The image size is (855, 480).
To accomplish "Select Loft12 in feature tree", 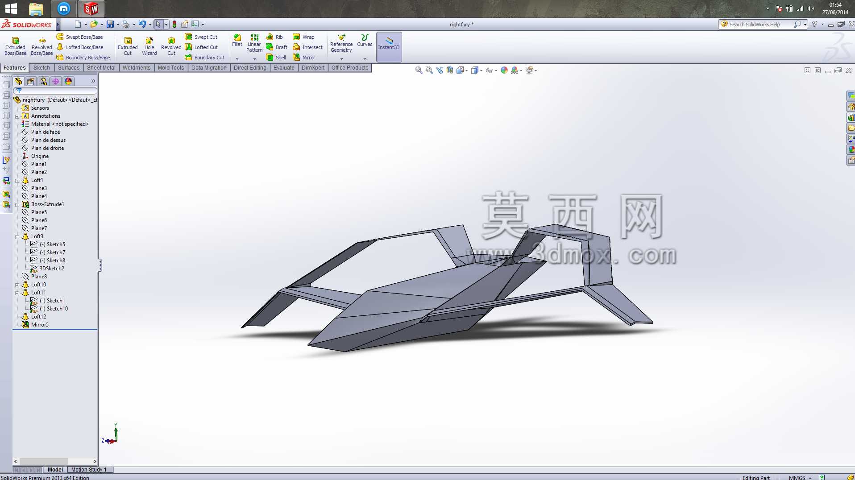I will tap(34, 317).
